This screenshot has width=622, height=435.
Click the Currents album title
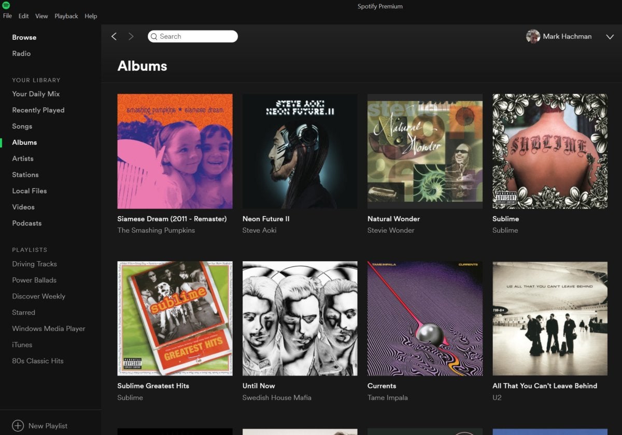[381, 386]
